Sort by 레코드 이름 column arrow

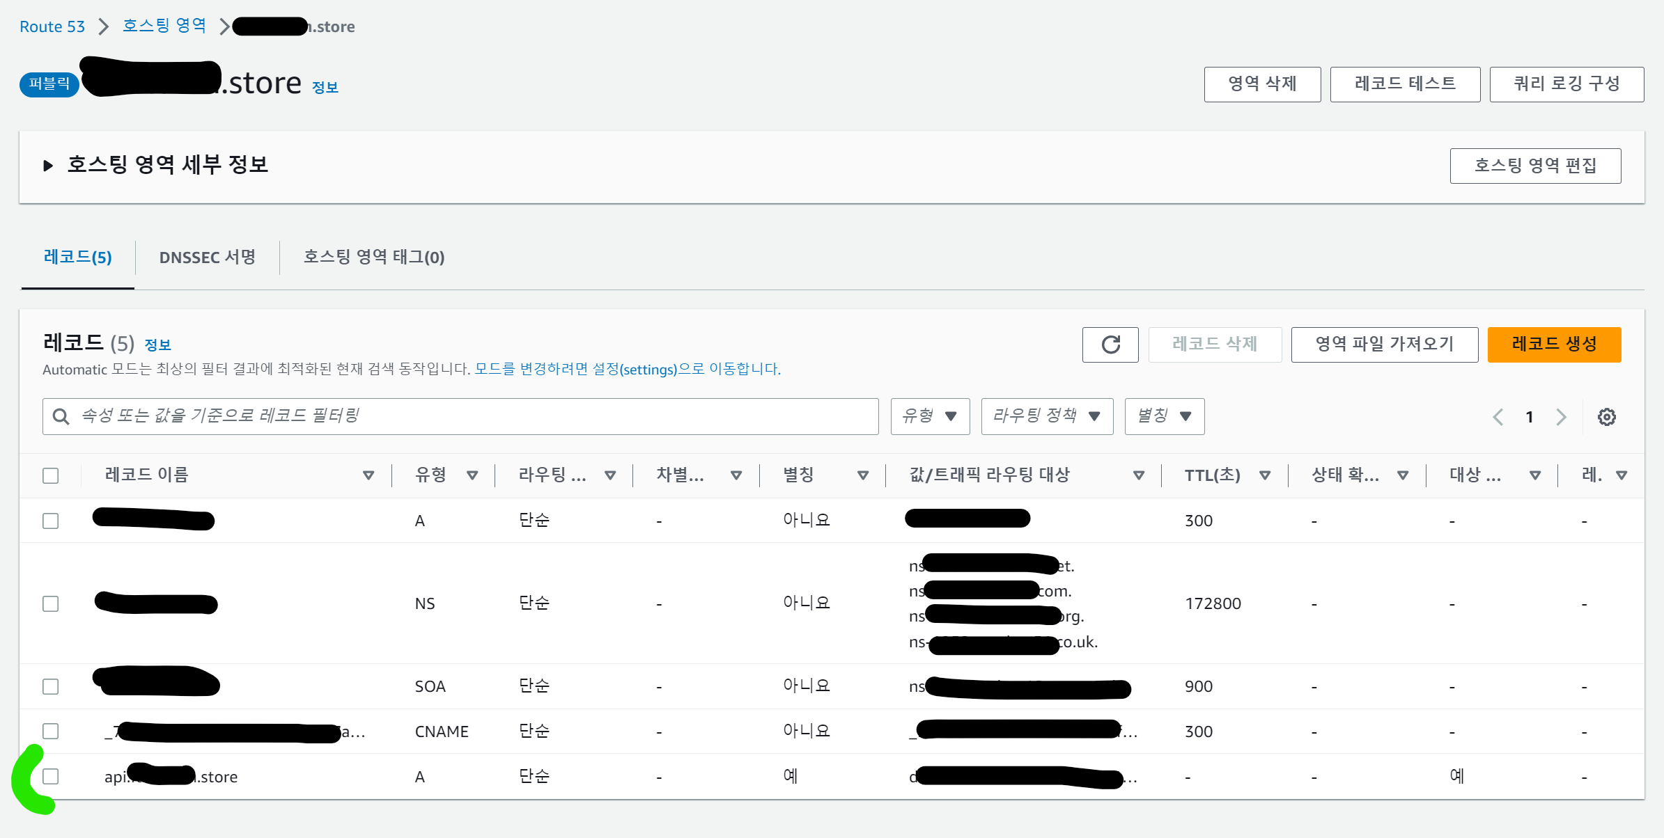click(x=368, y=475)
